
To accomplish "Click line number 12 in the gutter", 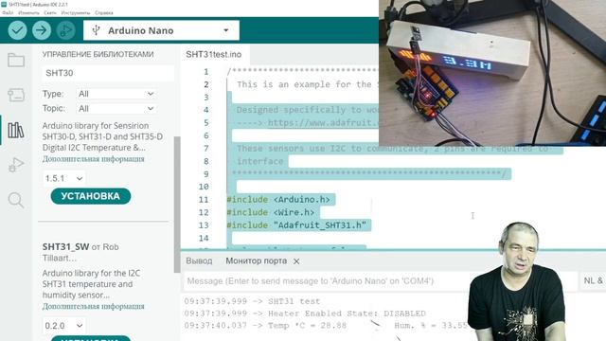I will pos(204,212).
